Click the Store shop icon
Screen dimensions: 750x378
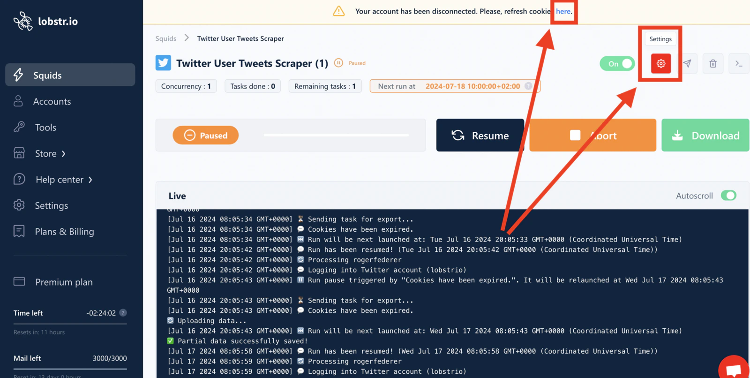[x=19, y=153]
